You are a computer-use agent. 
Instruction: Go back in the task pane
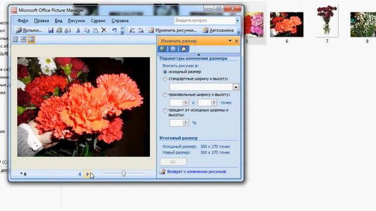click(x=162, y=49)
